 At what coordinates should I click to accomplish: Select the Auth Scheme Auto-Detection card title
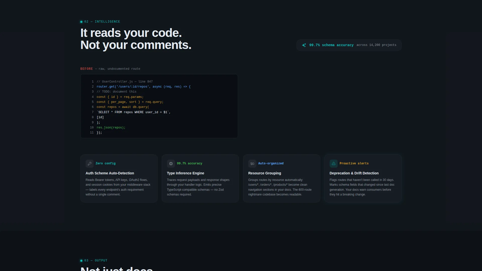[110, 173]
